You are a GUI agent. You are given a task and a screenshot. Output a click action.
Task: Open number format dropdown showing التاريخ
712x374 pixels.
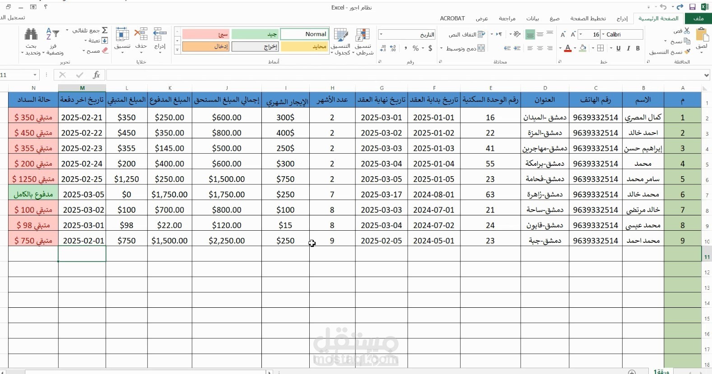(x=381, y=34)
